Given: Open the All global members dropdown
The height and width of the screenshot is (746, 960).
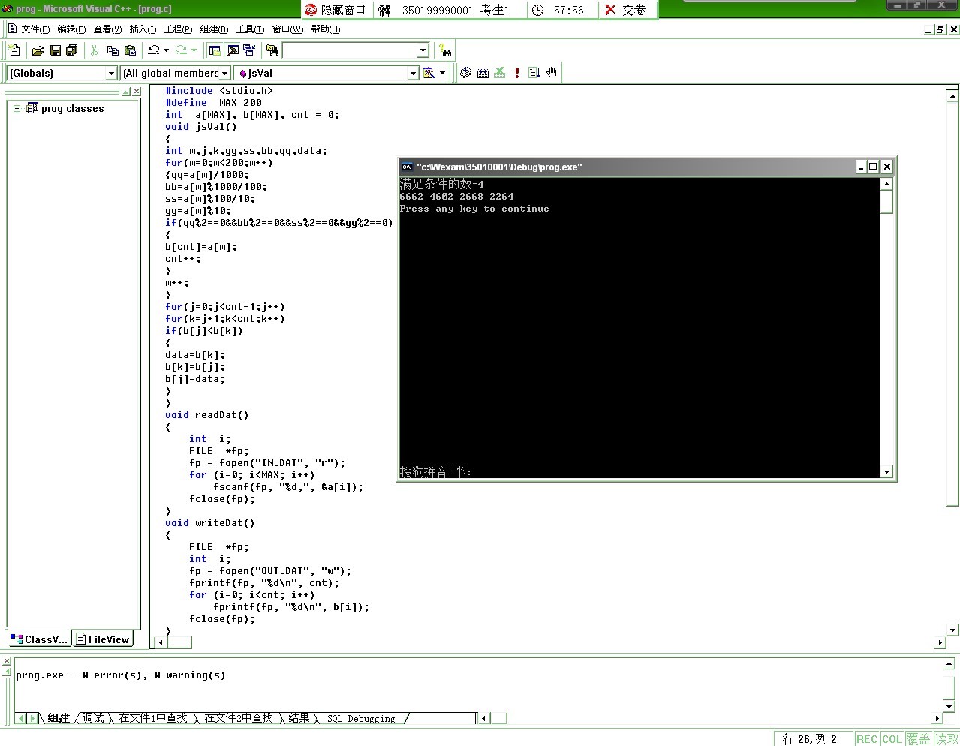Looking at the screenshot, I should pyautogui.click(x=224, y=74).
